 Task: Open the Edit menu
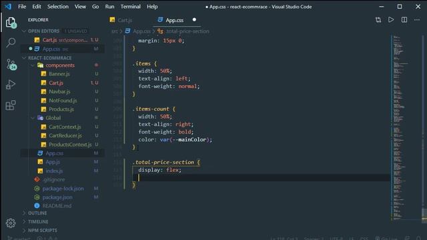(x=37, y=7)
